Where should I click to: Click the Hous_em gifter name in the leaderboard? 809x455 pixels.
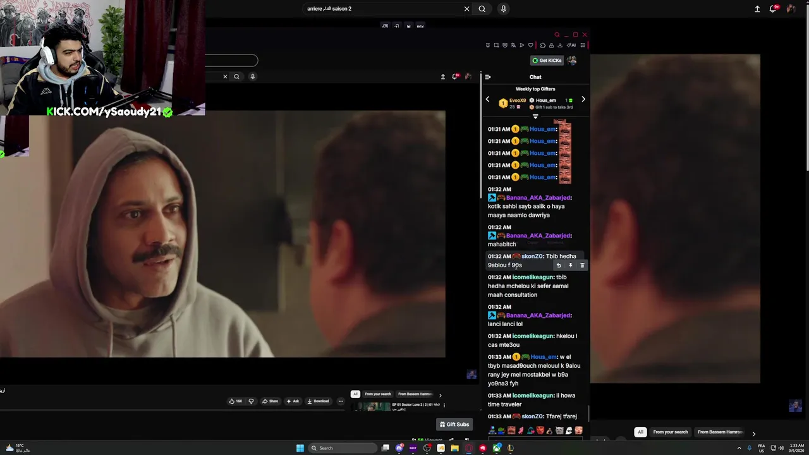546,100
